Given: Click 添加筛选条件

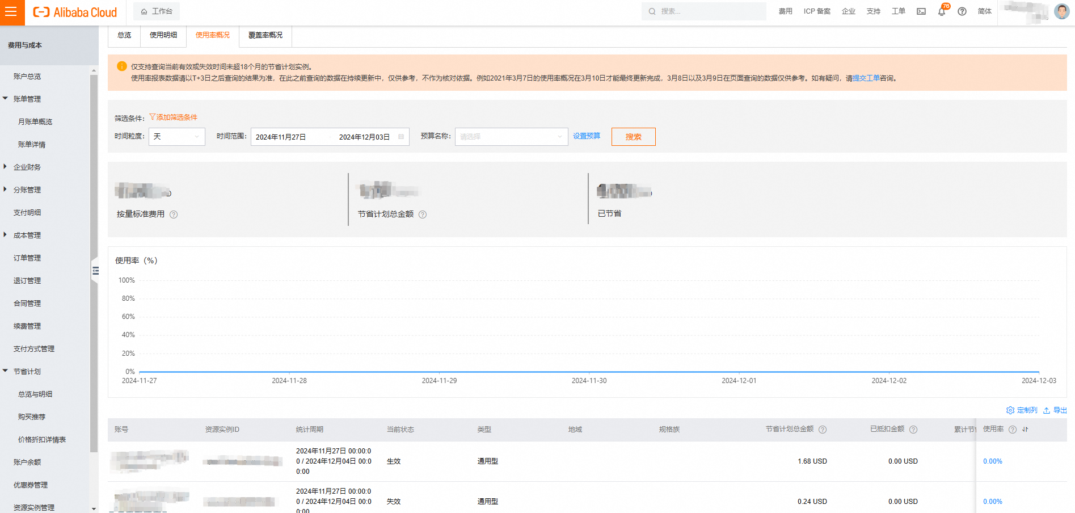Looking at the screenshot, I should 174,117.
